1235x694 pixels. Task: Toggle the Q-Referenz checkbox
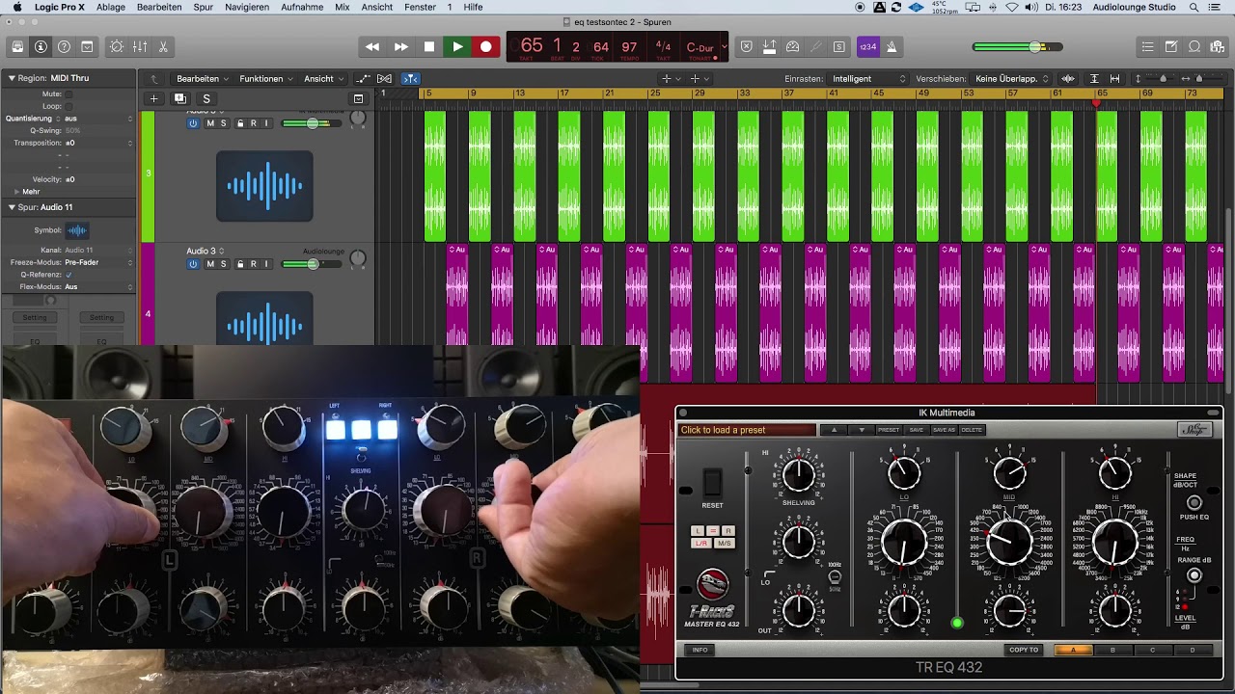[x=69, y=275]
